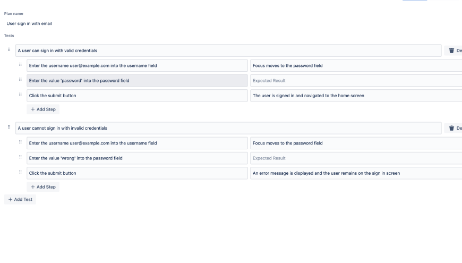Delete the valid credentials test via trash icon
This screenshot has height=263, width=462.
452,50
